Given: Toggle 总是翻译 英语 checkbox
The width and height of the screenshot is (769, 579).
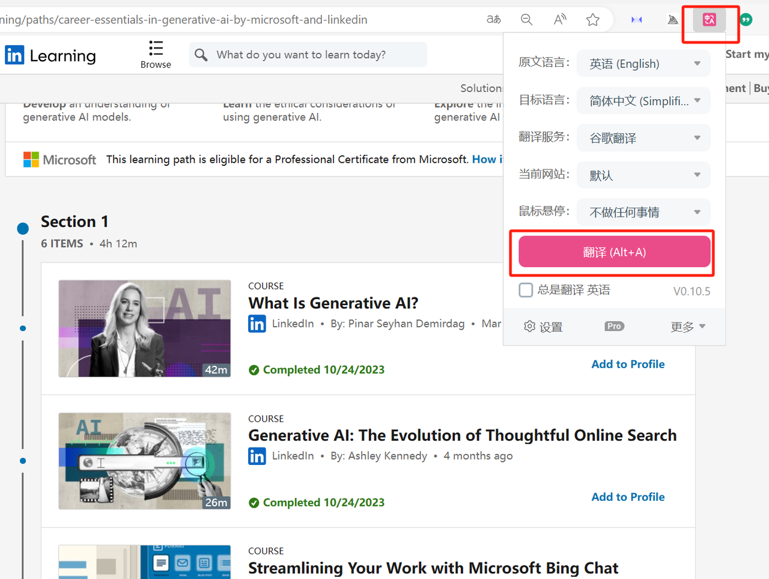Looking at the screenshot, I should (526, 290).
